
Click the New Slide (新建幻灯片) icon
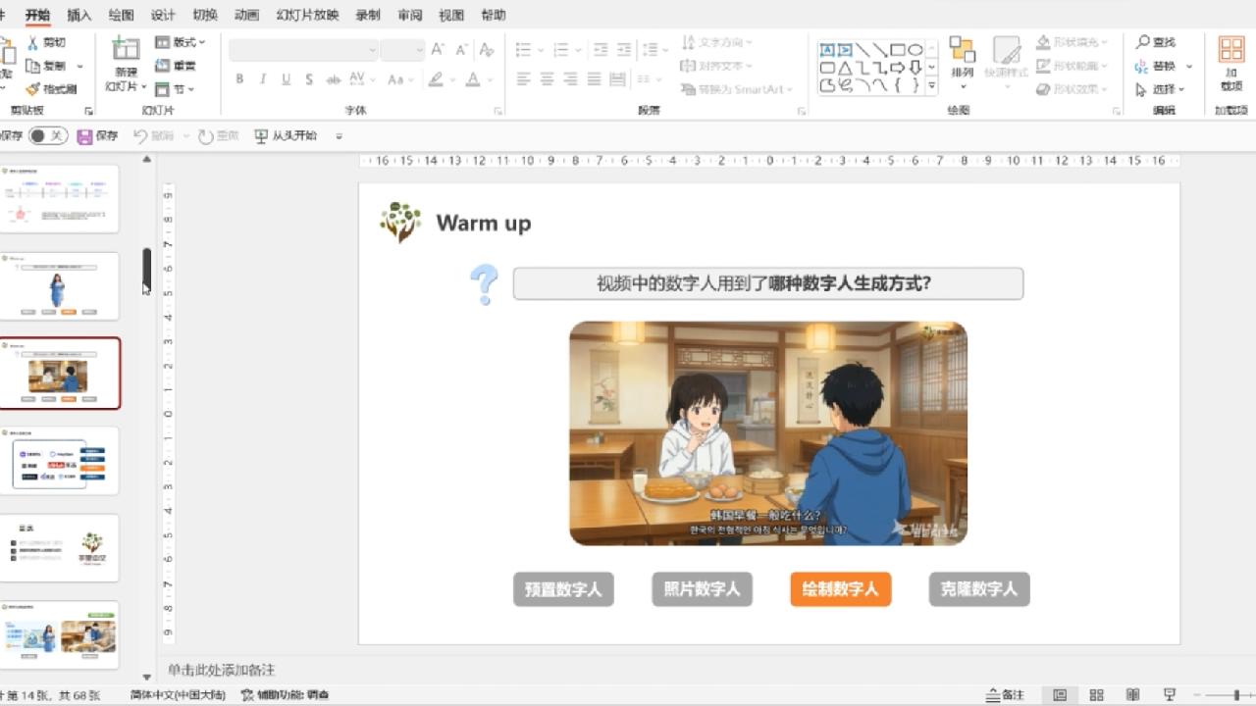[126, 49]
